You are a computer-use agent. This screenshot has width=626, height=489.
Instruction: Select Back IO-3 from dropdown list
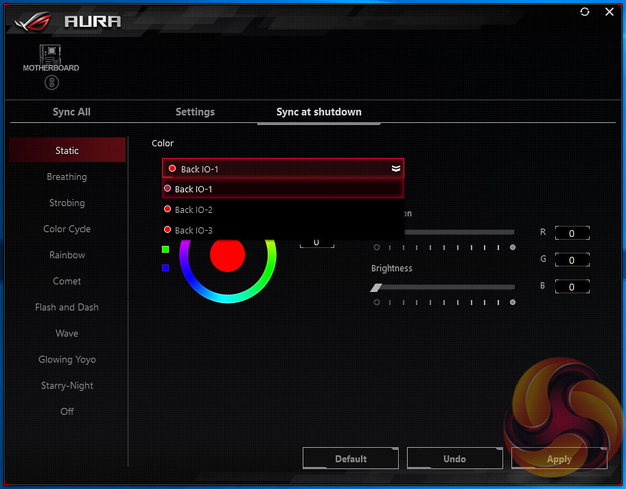coord(283,230)
